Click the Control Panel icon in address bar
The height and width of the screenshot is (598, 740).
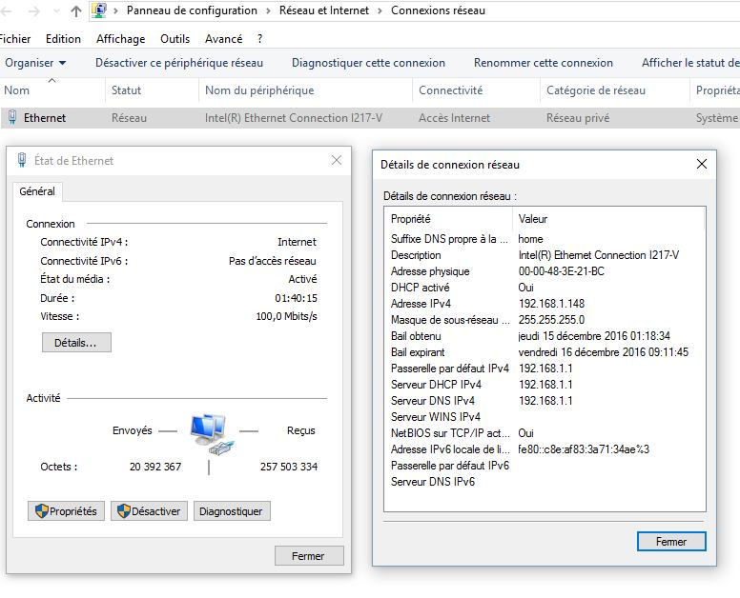tap(99, 10)
